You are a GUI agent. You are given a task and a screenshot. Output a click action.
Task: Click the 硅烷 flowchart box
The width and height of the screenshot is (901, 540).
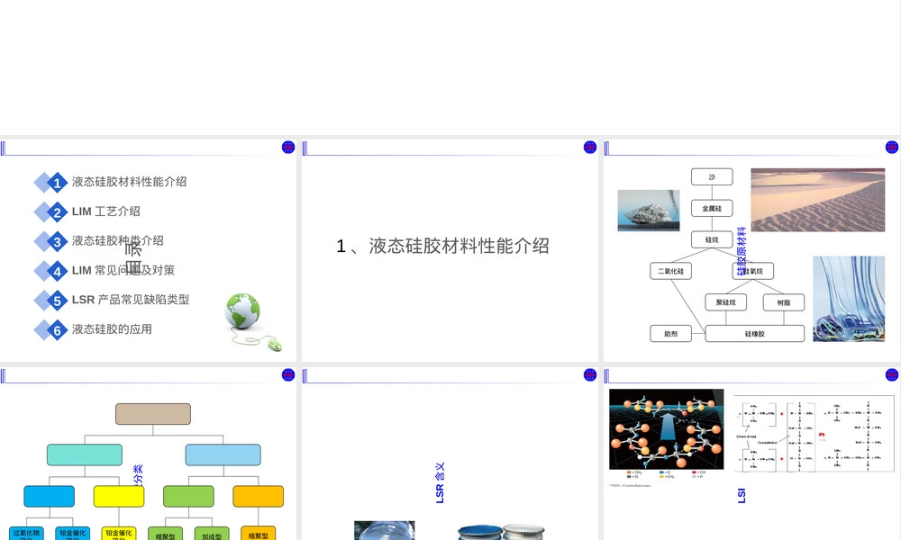click(x=712, y=239)
